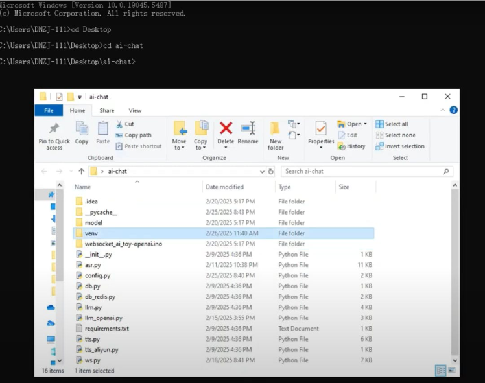Click the Help question mark icon
The height and width of the screenshot is (383, 485).
453,111
